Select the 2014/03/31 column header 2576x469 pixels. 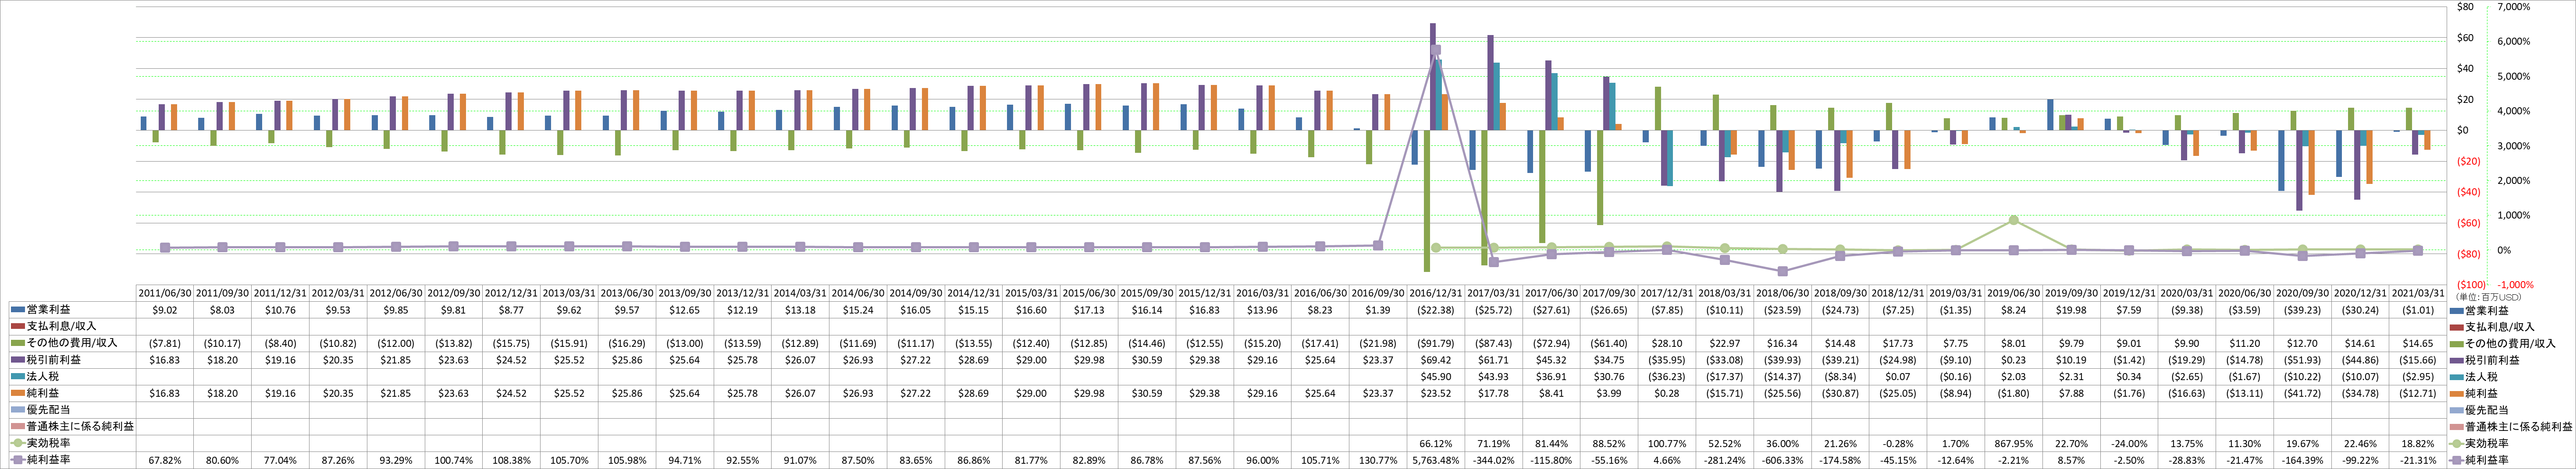800,293
